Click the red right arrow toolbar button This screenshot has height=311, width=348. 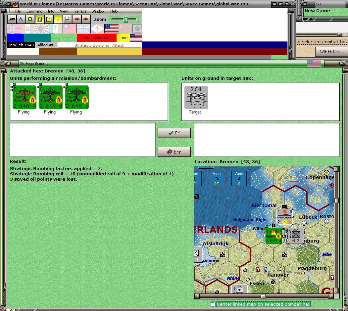[86, 19]
